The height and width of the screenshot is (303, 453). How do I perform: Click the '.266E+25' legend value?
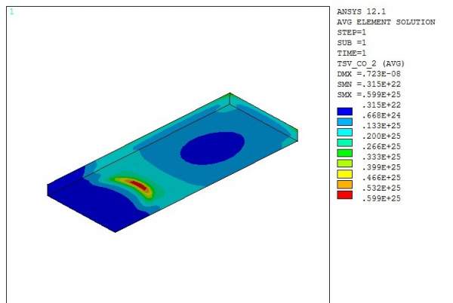(x=381, y=147)
